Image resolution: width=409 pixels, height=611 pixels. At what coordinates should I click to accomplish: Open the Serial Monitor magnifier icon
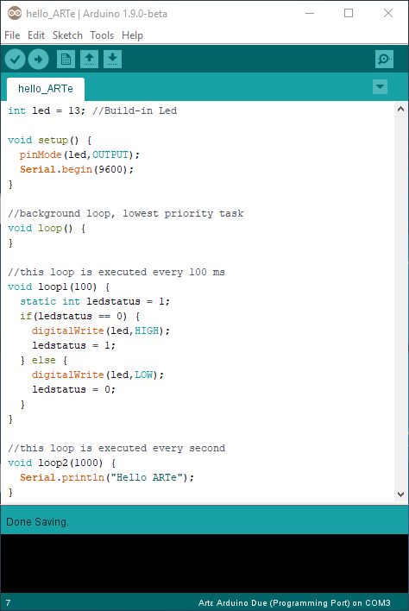(384, 60)
